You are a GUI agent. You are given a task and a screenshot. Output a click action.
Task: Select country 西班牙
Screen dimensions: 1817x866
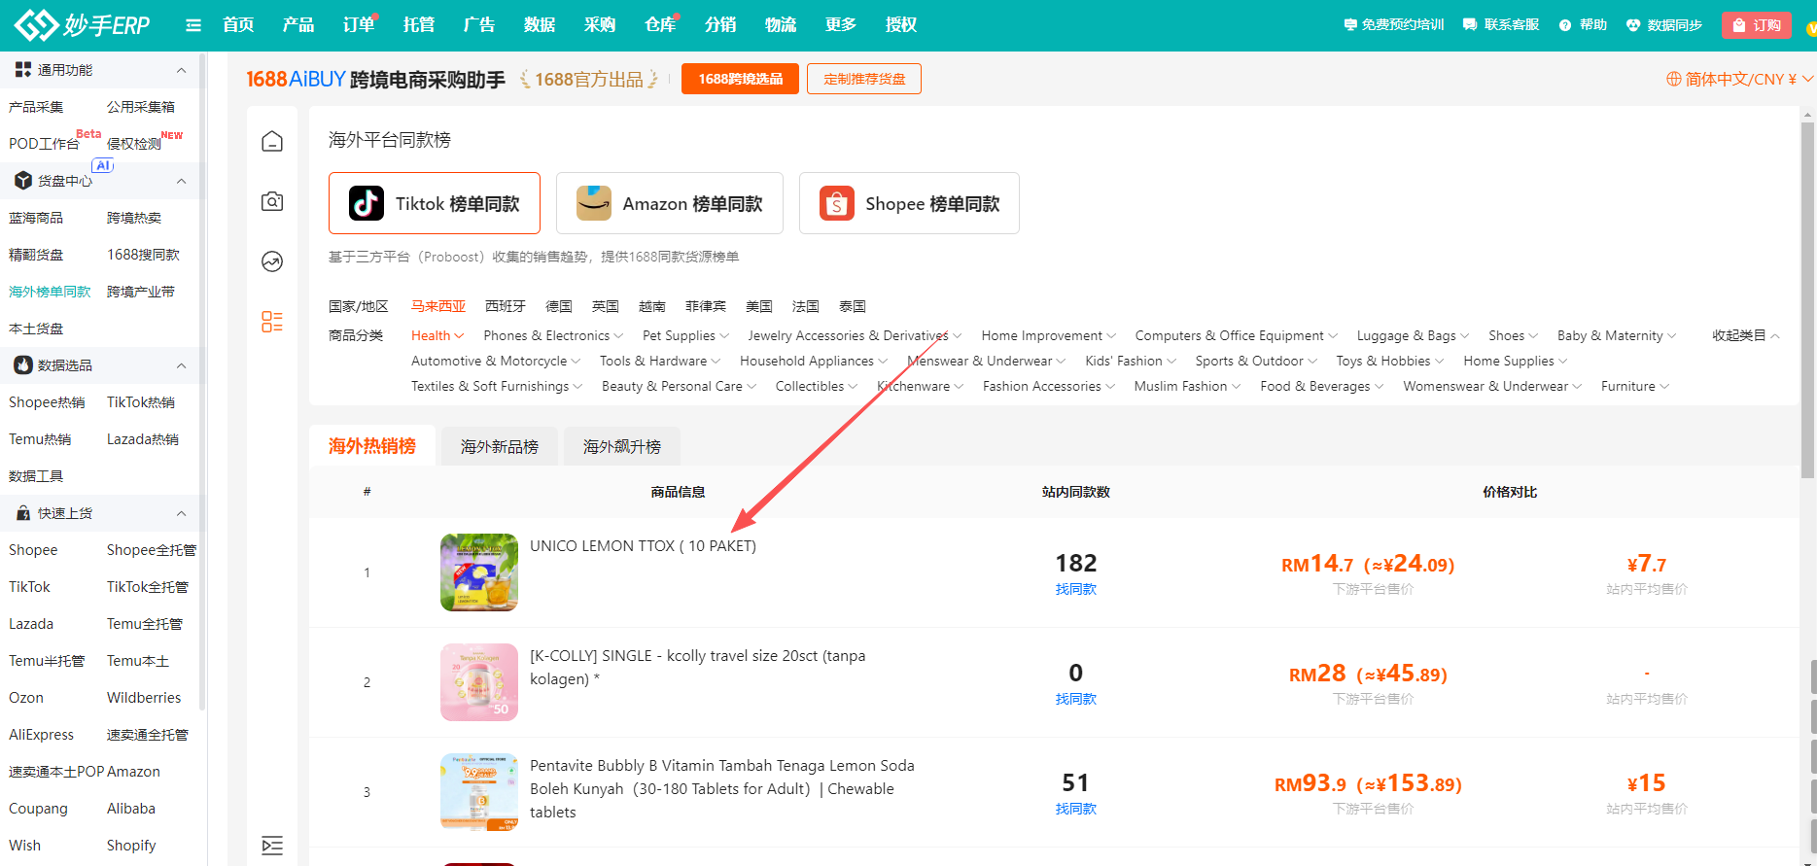coord(506,306)
